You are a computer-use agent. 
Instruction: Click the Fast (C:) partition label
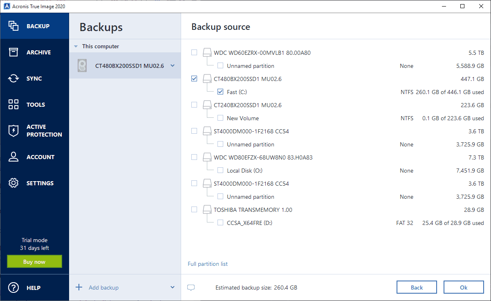click(237, 92)
